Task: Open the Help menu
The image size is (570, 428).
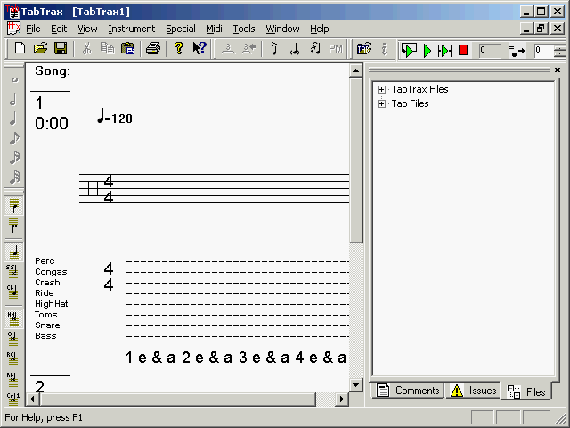Action: point(319,29)
